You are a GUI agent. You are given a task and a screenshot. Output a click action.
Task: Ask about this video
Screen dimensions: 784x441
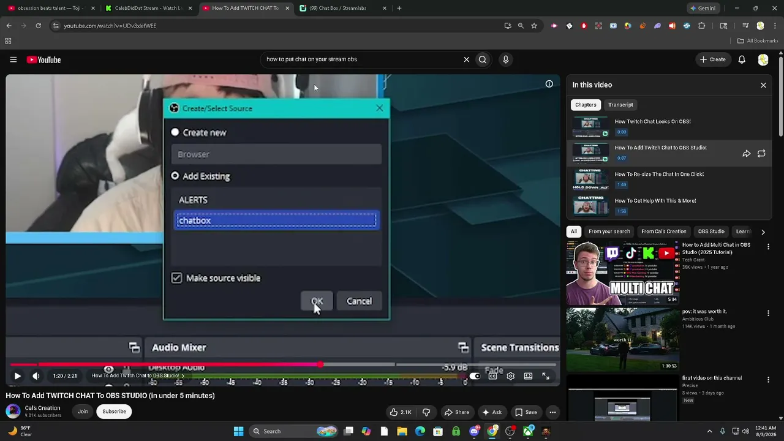pos(492,412)
